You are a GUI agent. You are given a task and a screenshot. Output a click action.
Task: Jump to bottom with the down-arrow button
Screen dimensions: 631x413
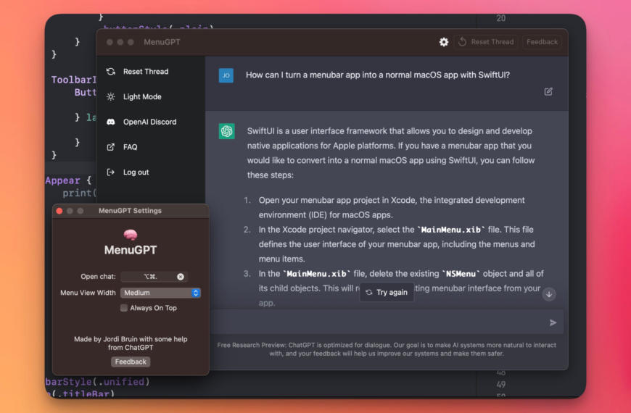coord(549,294)
